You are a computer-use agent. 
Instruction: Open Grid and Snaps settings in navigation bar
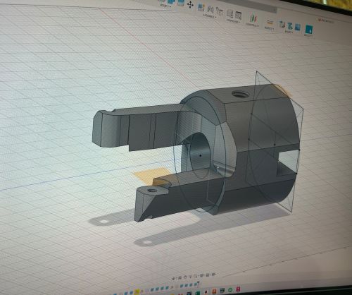tap(208, 275)
